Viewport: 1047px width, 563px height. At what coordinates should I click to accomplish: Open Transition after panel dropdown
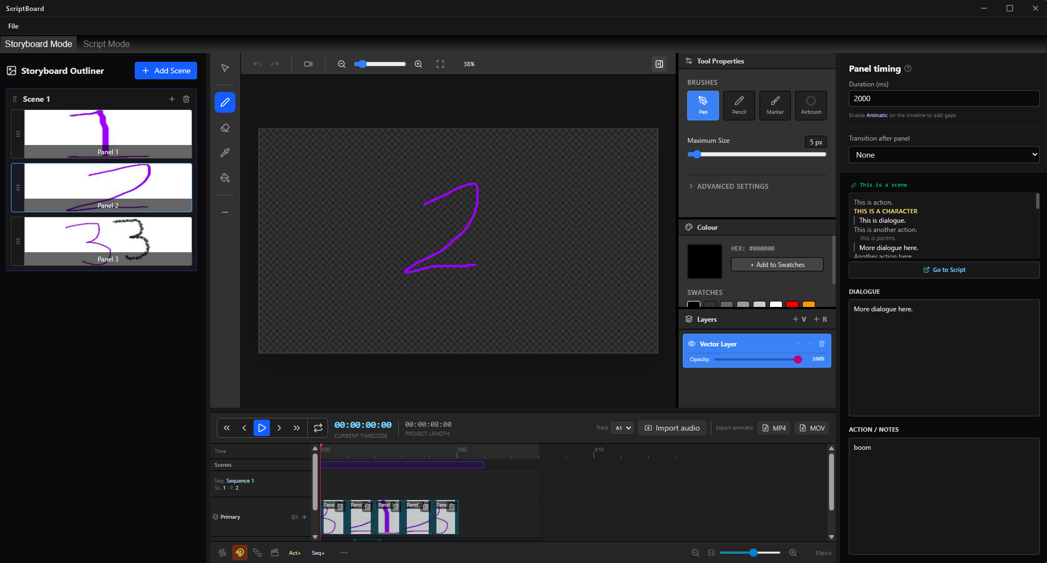click(x=944, y=155)
